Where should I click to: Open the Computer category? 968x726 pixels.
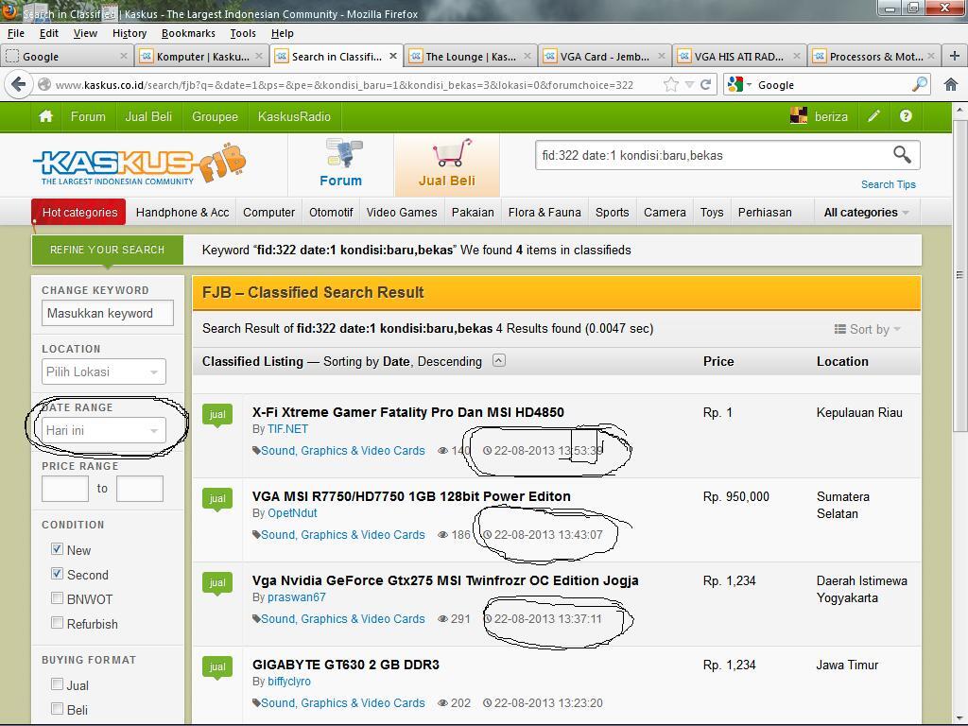[x=269, y=213]
